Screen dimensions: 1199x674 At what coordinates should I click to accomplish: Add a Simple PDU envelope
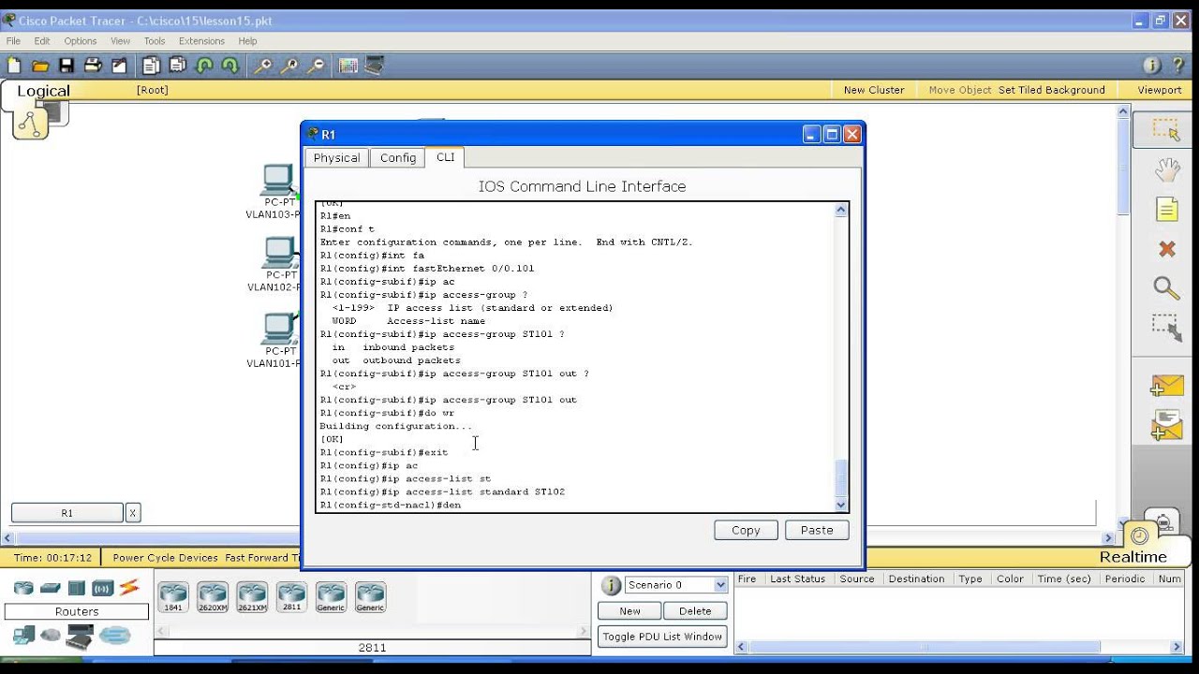point(1167,385)
